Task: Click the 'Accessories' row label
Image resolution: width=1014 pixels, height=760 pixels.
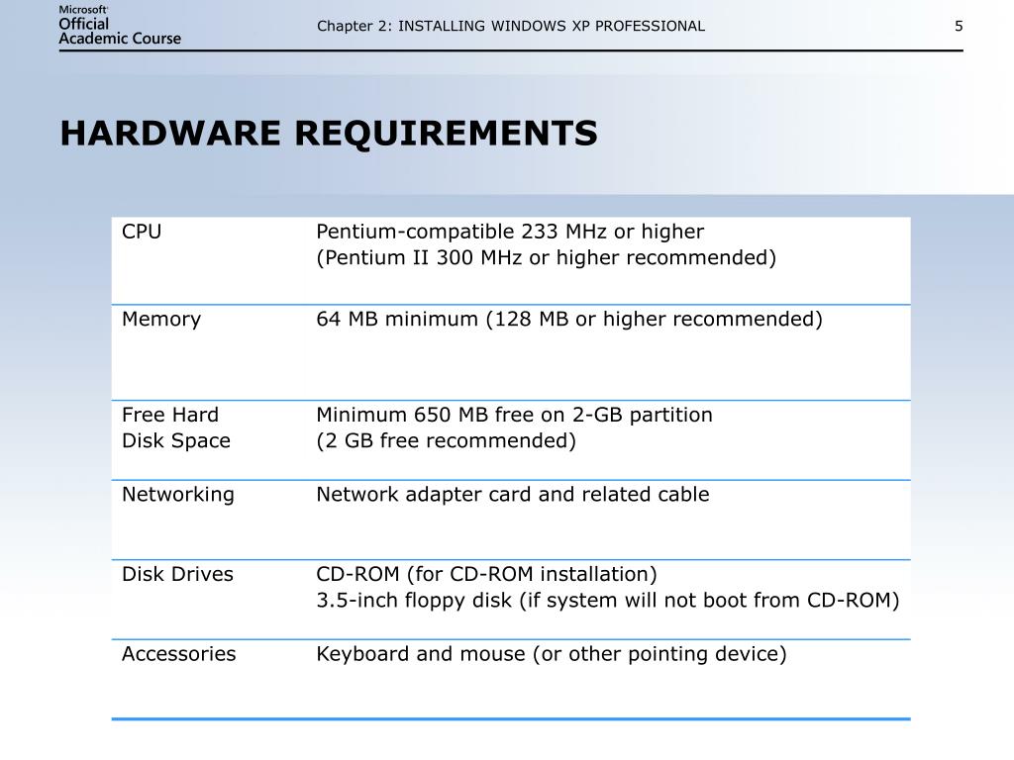Action: (178, 654)
